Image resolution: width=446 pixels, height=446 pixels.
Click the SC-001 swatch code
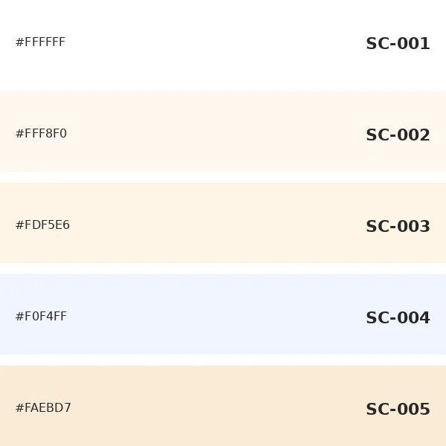point(398,44)
